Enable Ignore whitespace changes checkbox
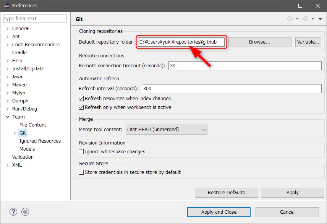This screenshot has height=224, width=327. [81, 152]
